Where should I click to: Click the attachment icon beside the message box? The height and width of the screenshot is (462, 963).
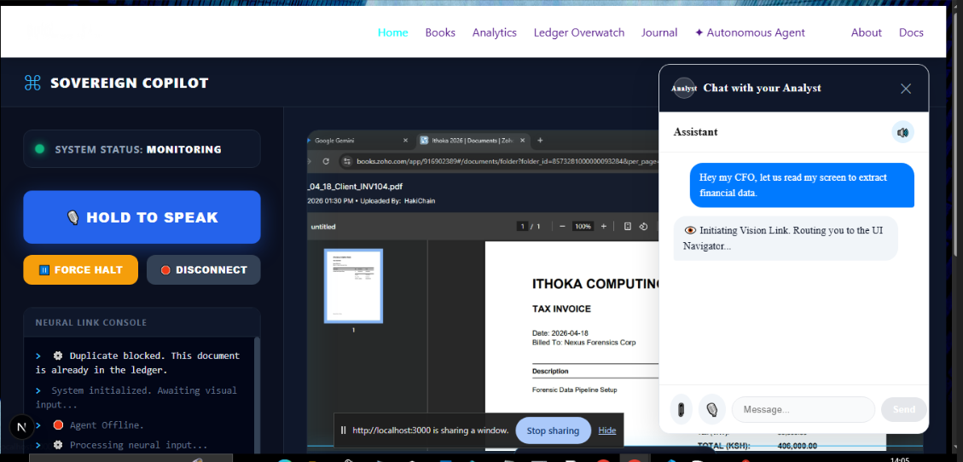(x=682, y=409)
